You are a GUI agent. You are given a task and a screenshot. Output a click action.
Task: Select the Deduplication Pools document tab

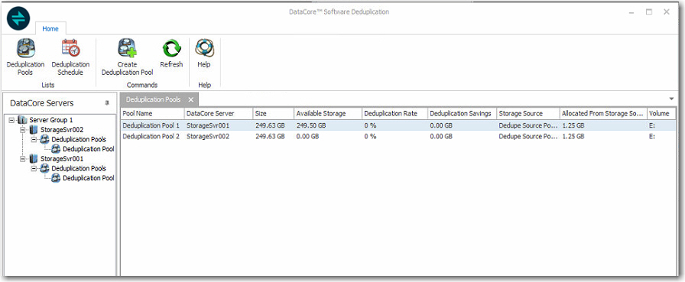click(x=154, y=99)
